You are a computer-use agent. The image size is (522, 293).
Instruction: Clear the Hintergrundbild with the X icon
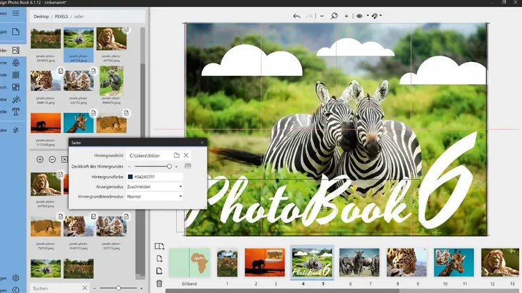(x=186, y=155)
